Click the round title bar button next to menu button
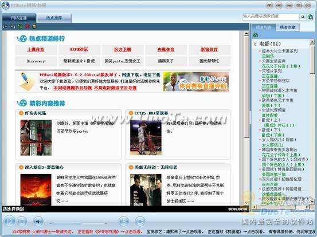Viewport: 317px width, 237px height. (x=279, y=6)
